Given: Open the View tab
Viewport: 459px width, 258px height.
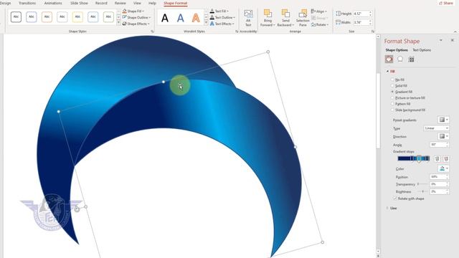Looking at the screenshot, I should coord(137,3).
